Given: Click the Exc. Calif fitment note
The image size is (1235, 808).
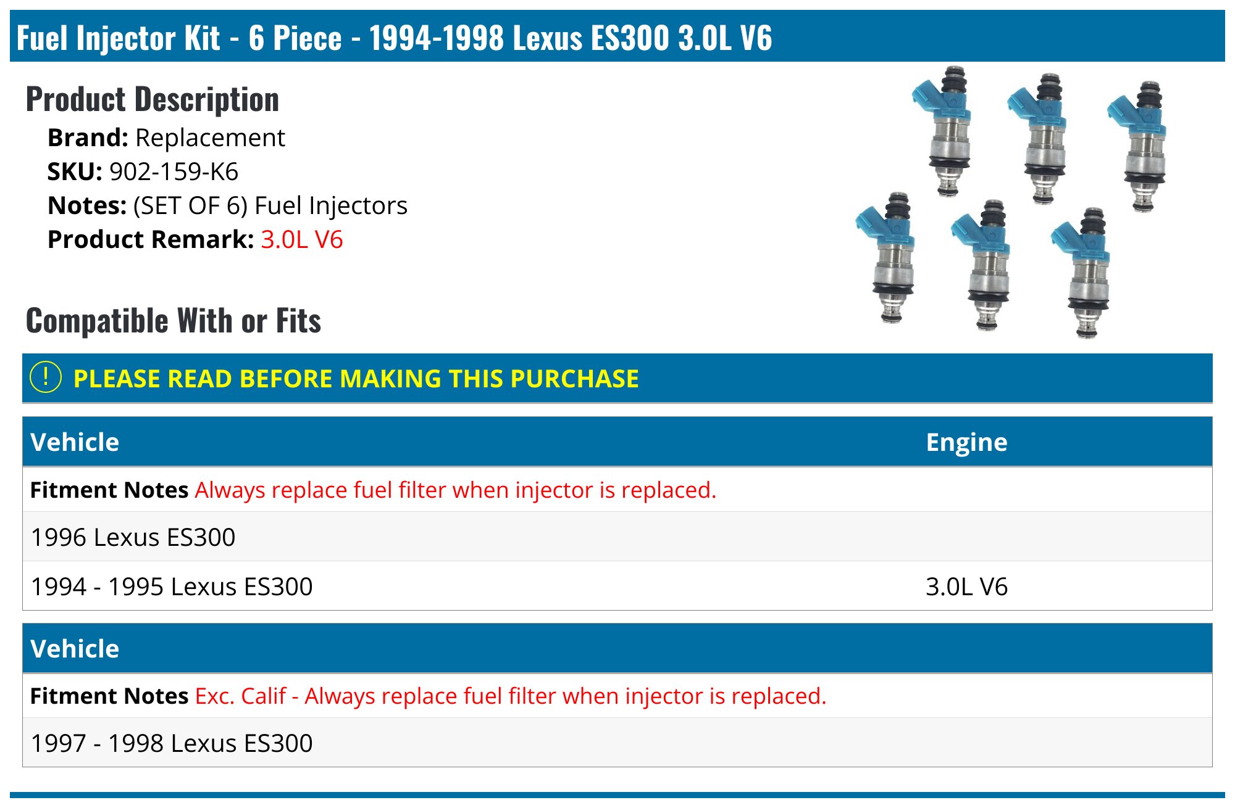Looking at the screenshot, I should tap(510, 696).
